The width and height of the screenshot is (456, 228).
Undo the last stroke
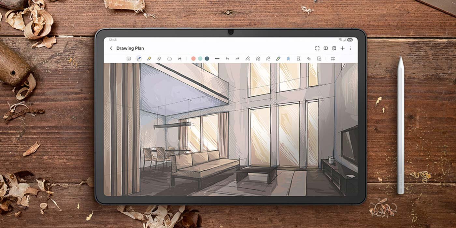(228, 59)
